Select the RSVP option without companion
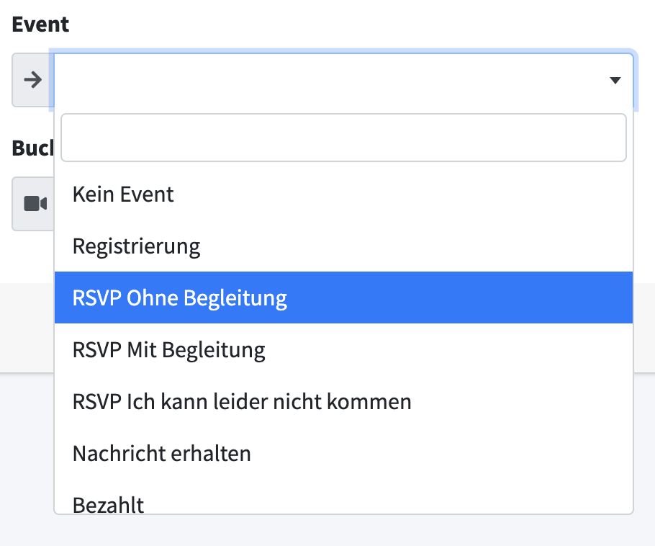Viewport: 655px width, 546px height. [180, 298]
